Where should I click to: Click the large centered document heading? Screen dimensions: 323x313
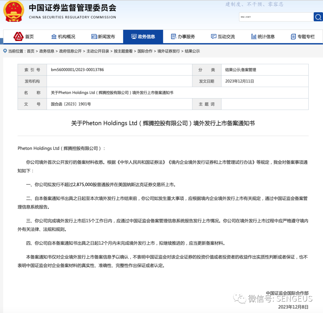pos(163,123)
